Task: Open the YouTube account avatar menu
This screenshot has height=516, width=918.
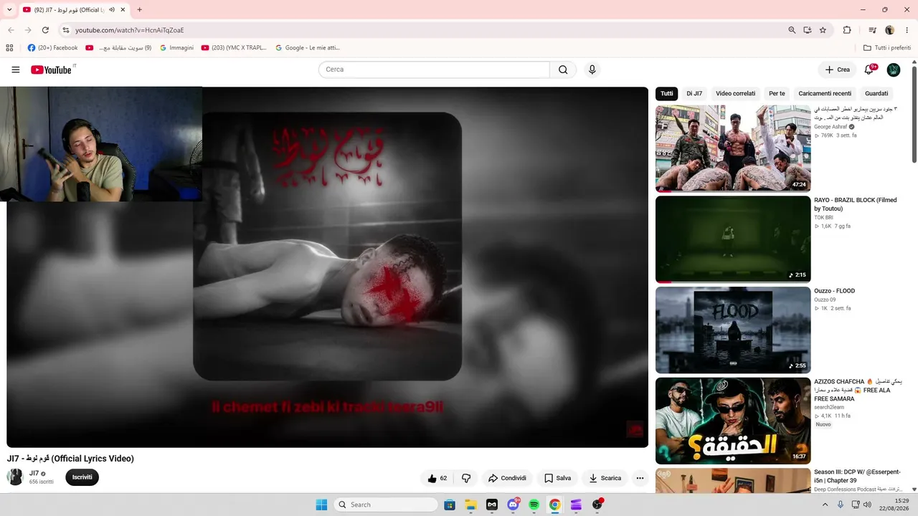Action: (894, 70)
